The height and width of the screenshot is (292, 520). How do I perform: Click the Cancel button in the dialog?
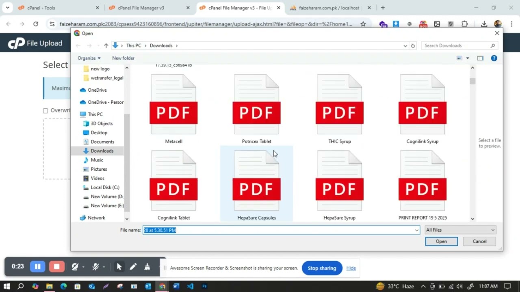coord(479,241)
